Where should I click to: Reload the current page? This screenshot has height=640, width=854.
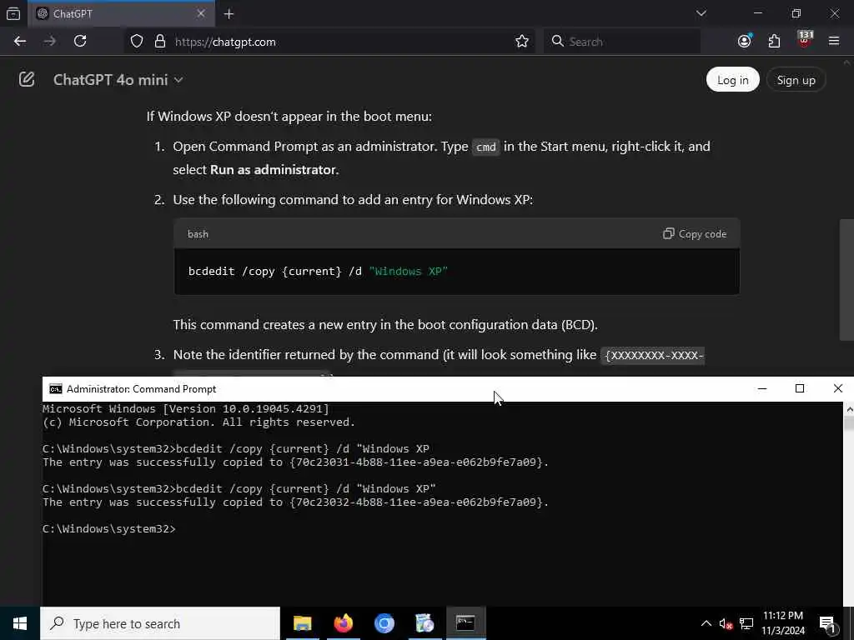[80, 42]
